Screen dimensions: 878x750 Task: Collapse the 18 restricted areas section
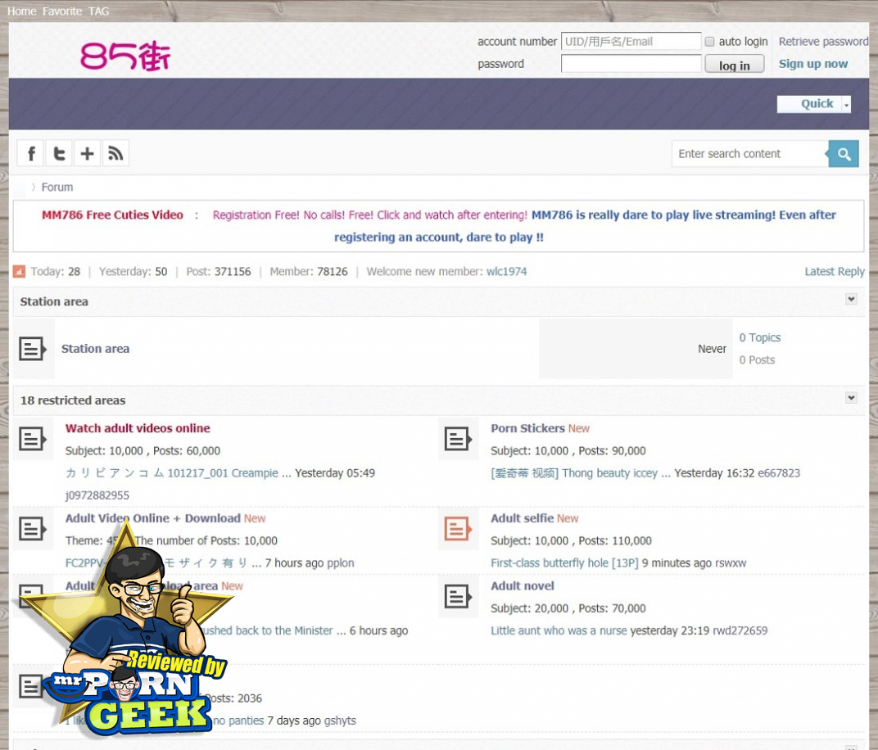851,398
